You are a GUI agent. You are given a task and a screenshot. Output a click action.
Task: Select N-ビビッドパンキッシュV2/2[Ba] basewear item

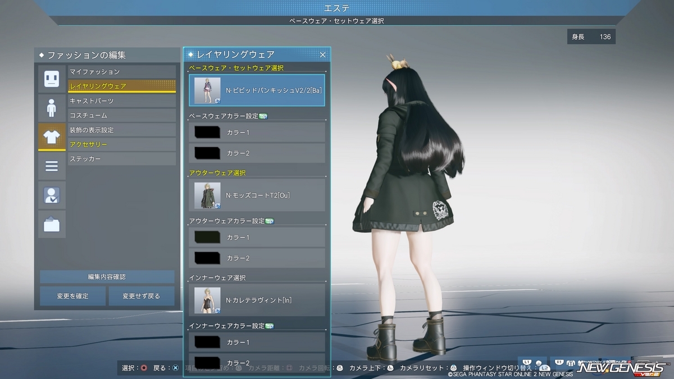[x=257, y=90]
